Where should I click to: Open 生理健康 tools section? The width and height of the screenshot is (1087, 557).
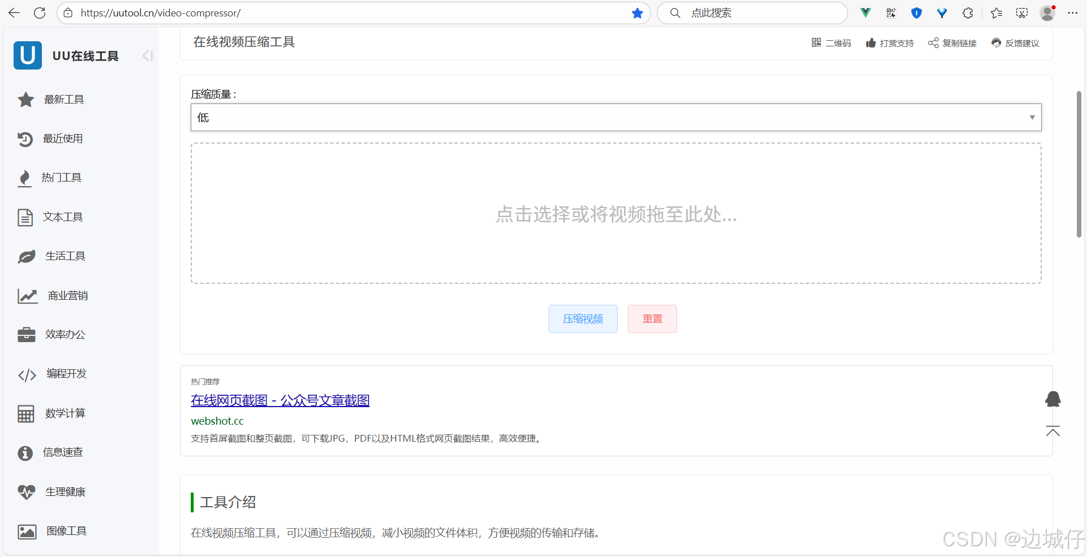[x=65, y=491]
